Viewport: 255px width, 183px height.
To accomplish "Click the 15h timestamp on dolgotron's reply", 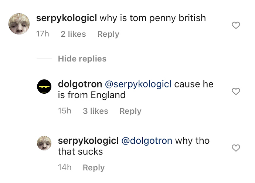I will coord(65,111).
